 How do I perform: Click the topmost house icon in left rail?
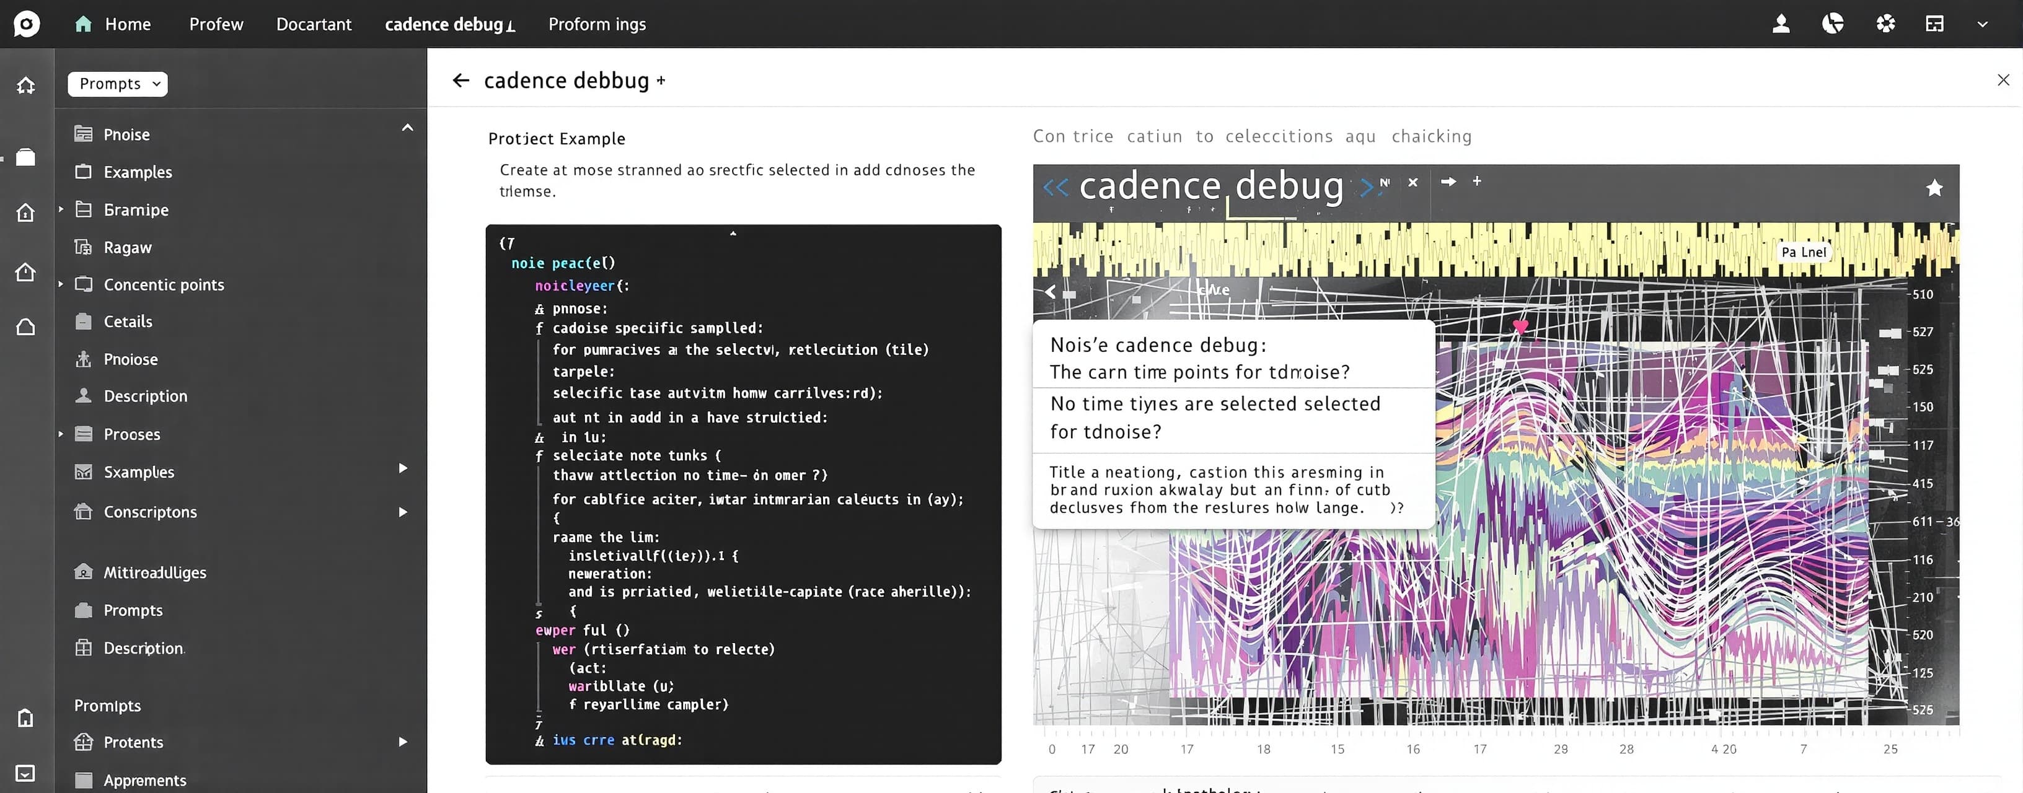(x=26, y=85)
